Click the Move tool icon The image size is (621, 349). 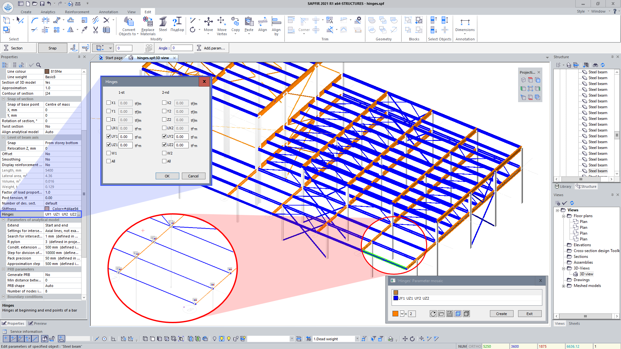208,22
